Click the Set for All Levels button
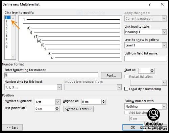The image size is (169, 133). pyautogui.click(x=78, y=109)
